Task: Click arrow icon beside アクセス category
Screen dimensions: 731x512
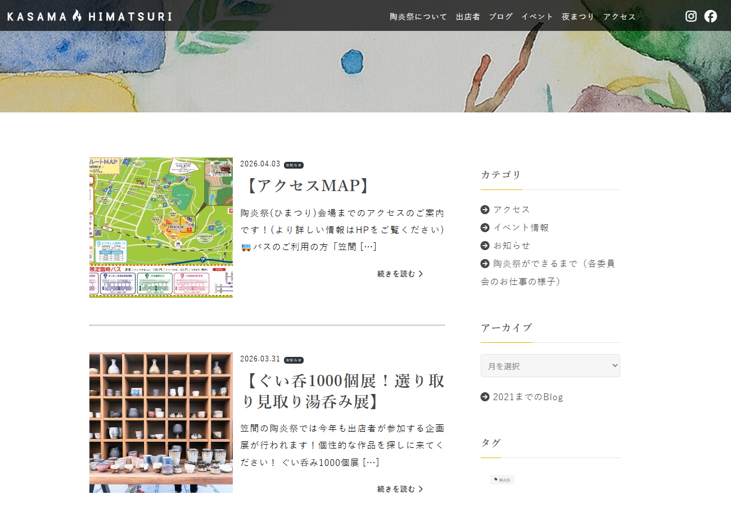Action: [x=485, y=210]
